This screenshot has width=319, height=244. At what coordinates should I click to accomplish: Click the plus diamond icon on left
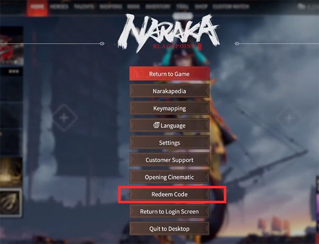(64, 117)
